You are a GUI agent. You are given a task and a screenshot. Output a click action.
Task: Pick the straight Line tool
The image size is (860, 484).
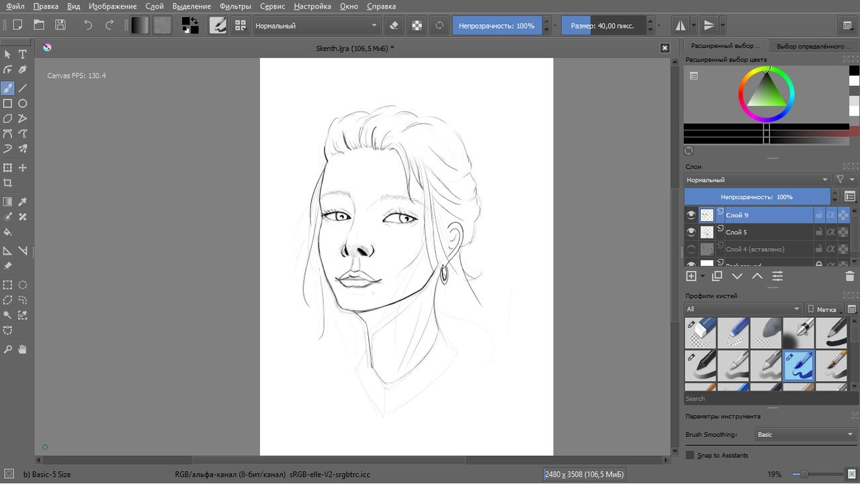23,88
